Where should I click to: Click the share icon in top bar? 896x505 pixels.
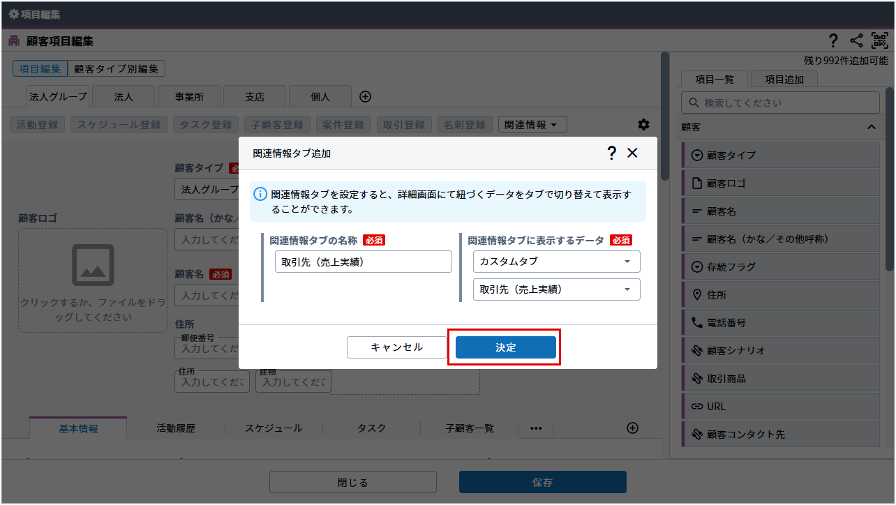click(x=856, y=41)
